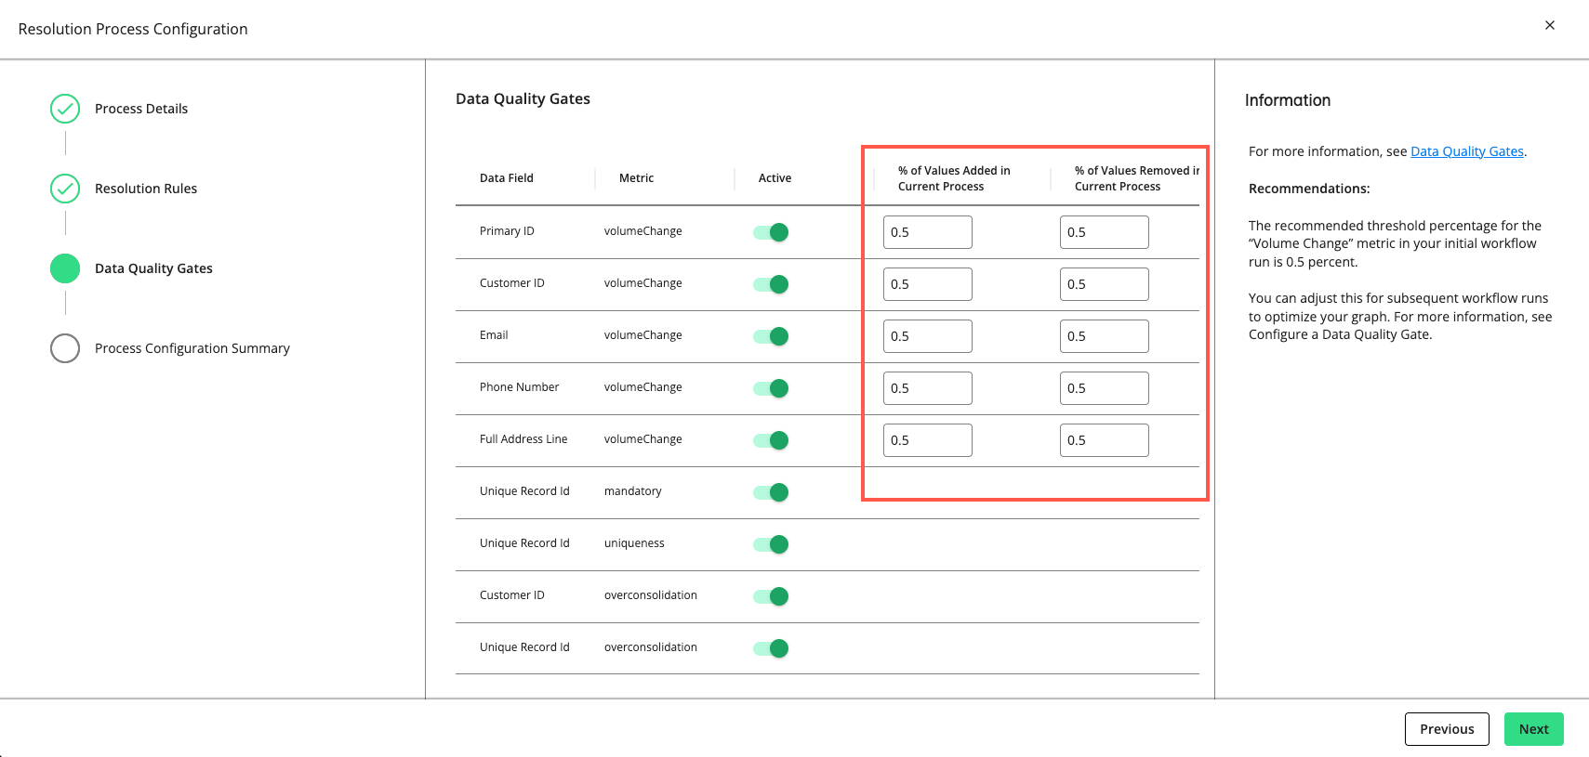The width and height of the screenshot is (1589, 757).
Task: Select the Process Details step label
Action: point(141,109)
